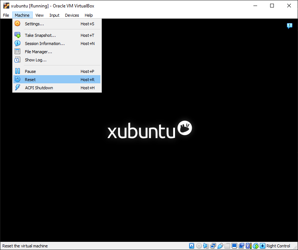Click the optical disk status icon
298x250 pixels.
coord(199,246)
